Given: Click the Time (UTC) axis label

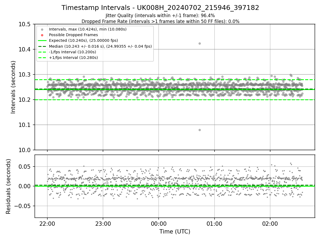Looking at the screenshot, I should click(175, 232).
